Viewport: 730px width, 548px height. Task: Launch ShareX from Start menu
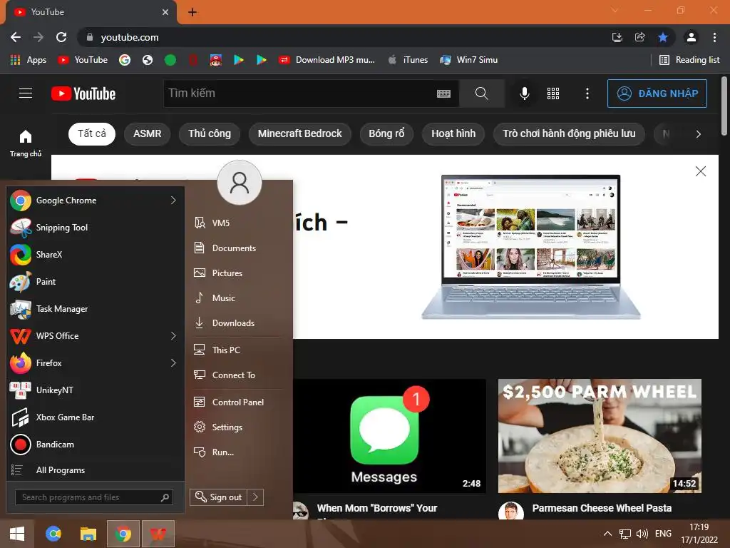pos(96,255)
